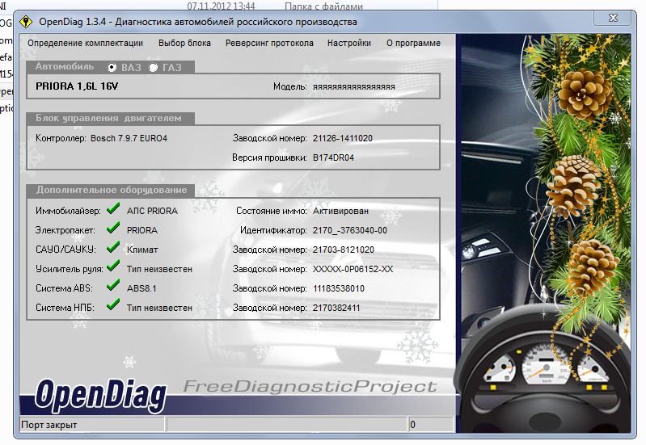Click the Климат value
The image size is (646, 445).
[142, 250]
